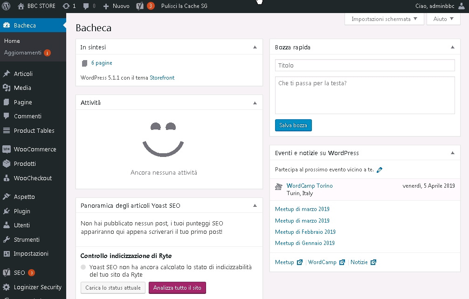Open the Impostazioni schermata dropdown
The width and height of the screenshot is (469, 299).
coord(384,19)
